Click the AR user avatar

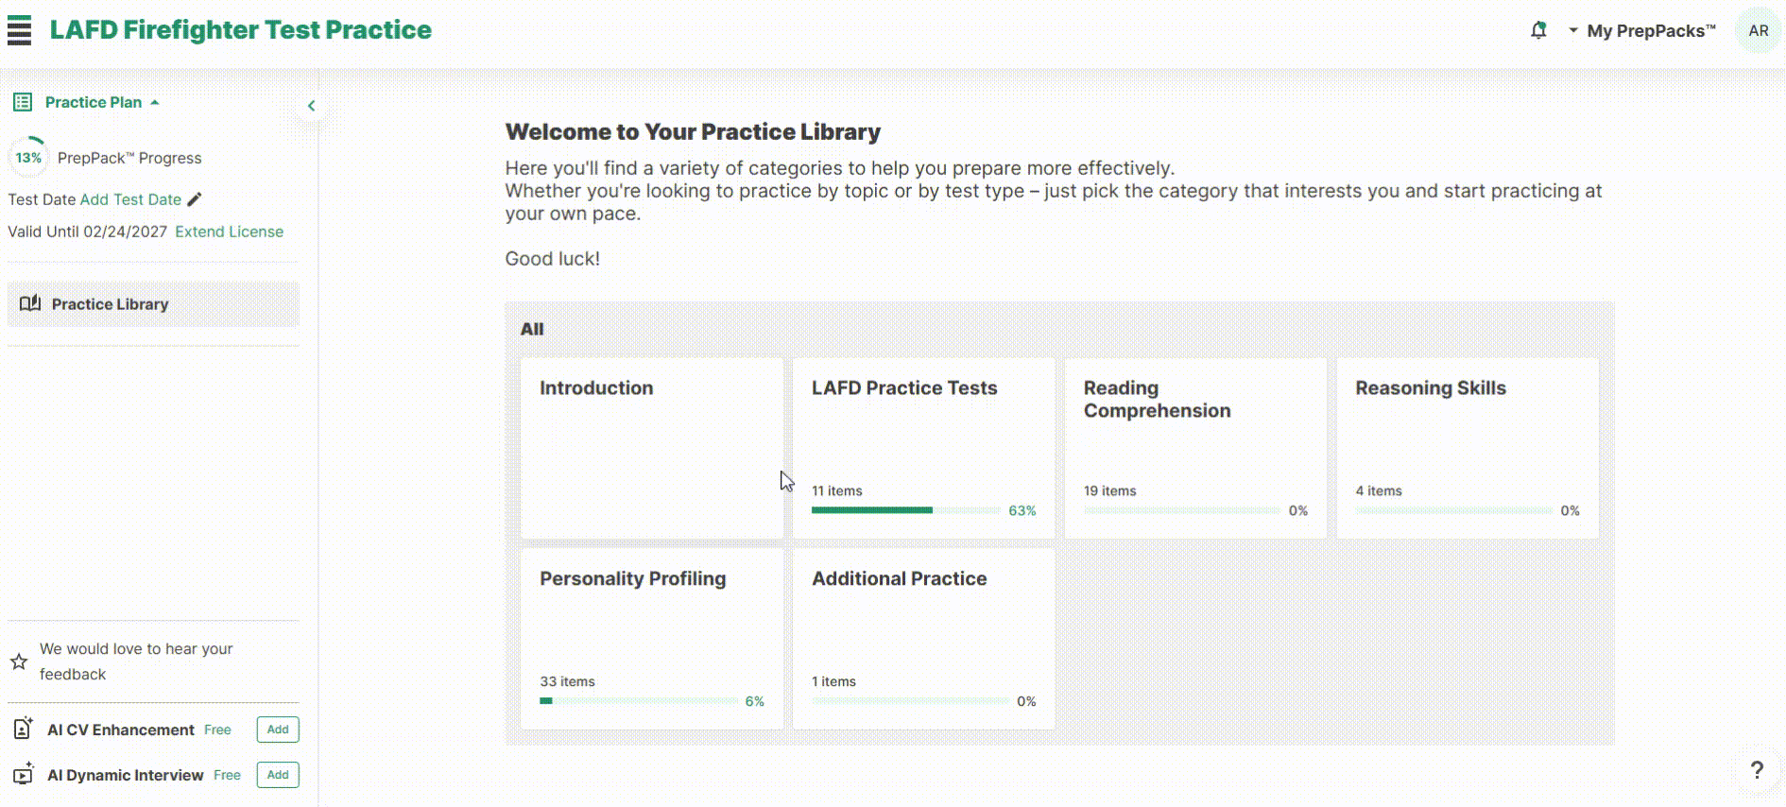point(1758,30)
